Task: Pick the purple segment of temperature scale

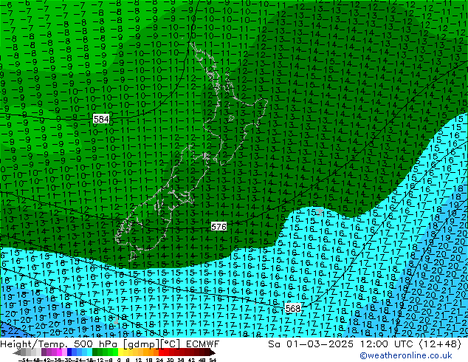Action: tap(49, 352)
